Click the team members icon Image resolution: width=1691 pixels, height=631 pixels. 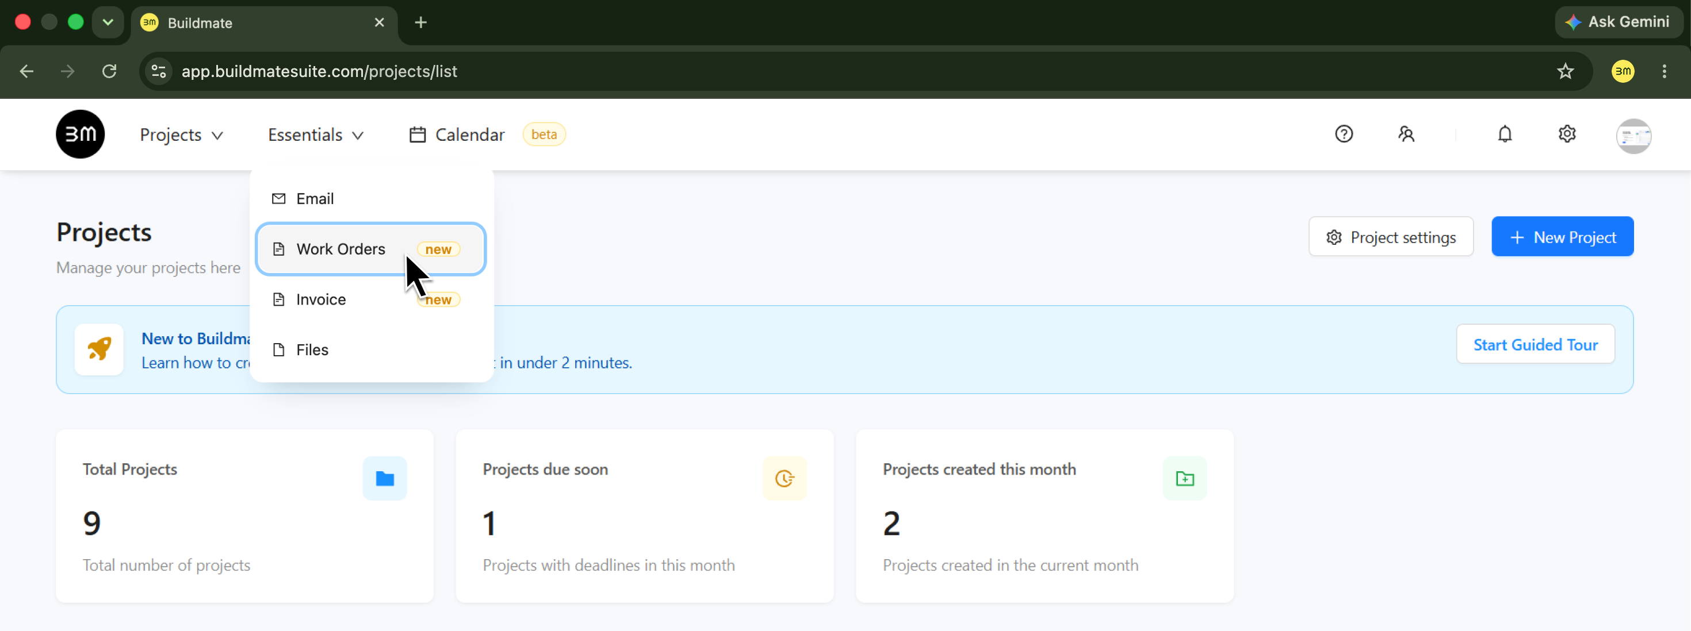coord(1406,134)
